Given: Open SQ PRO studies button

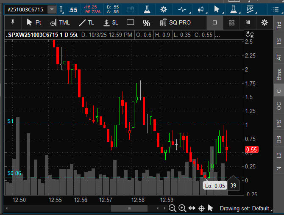Looking at the screenshot, I should click(x=175, y=22).
